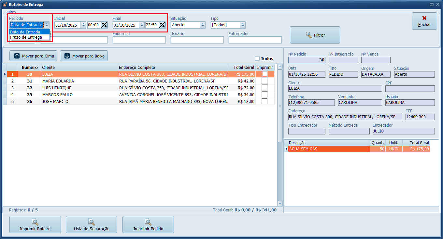Screen dimensions: 443x239
Task: Check the Todos checkbox
Action: click(x=257, y=58)
